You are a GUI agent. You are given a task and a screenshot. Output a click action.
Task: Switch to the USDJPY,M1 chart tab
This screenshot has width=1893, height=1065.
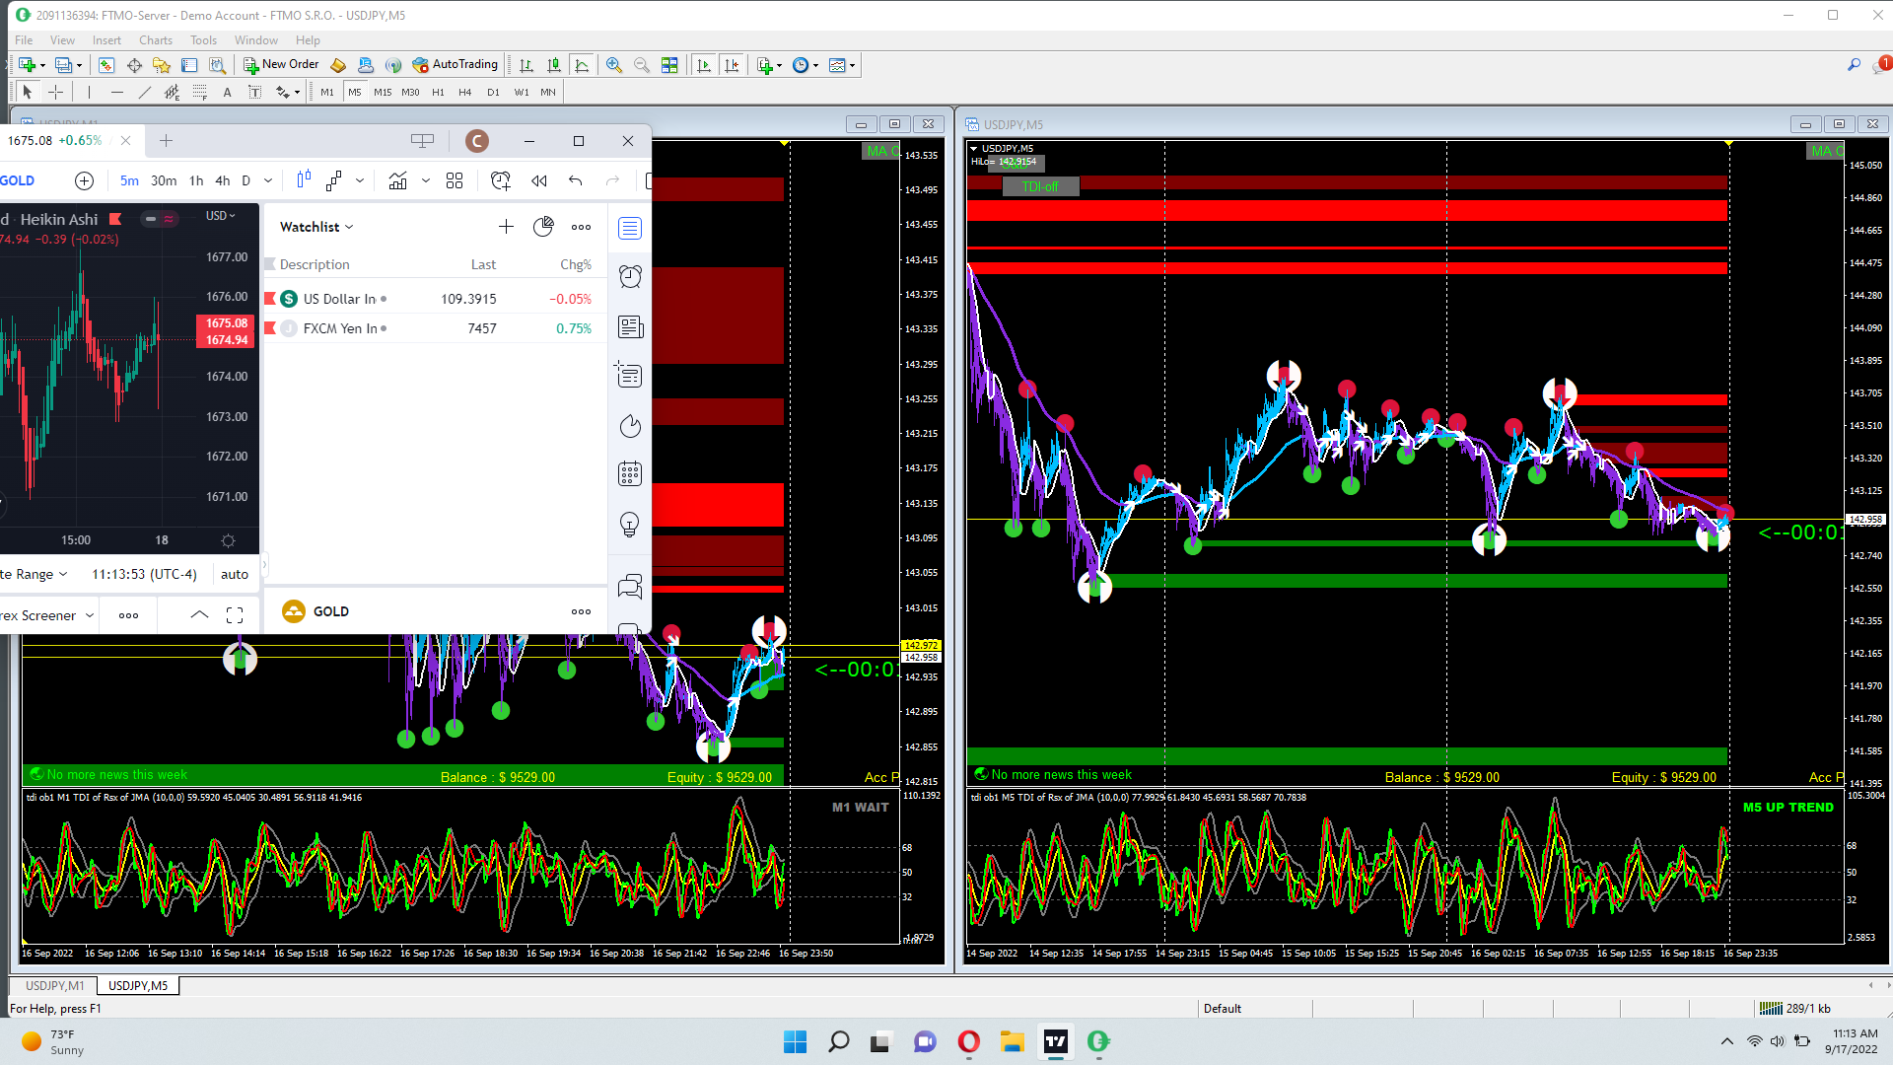pyautogui.click(x=55, y=985)
